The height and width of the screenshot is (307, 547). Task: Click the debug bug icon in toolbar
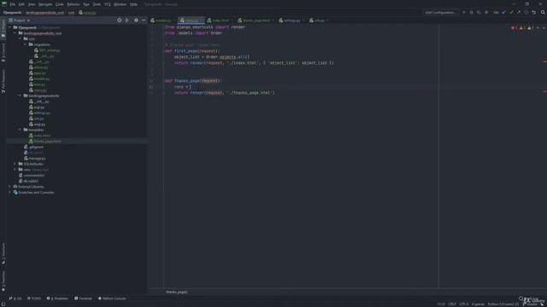(x=471, y=13)
